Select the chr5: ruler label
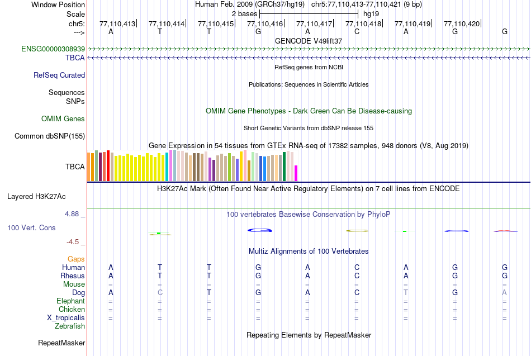Viewport: 531px width, 356px height. pyautogui.click(x=77, y=23)
